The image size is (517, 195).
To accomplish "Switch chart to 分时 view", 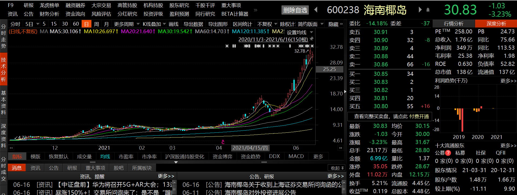I will [15, 24].
